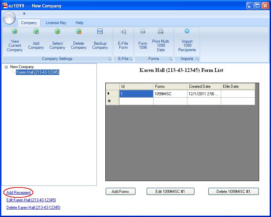Click the Add Recepient link
The width and height of the screenshot is (271, 217).
click(x=19, y=193)
